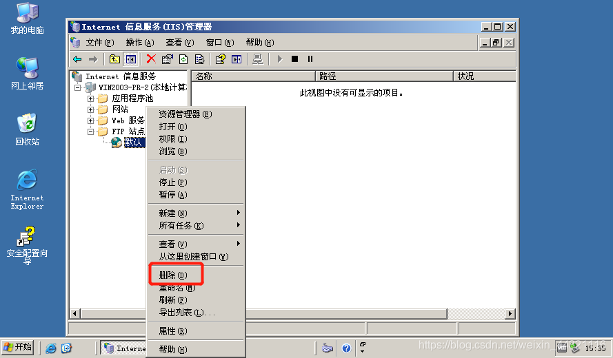This screenshot has width=613, height=358.
Task: Open the 帮助(H) menu bar item
Action: [x=260, y=42]
